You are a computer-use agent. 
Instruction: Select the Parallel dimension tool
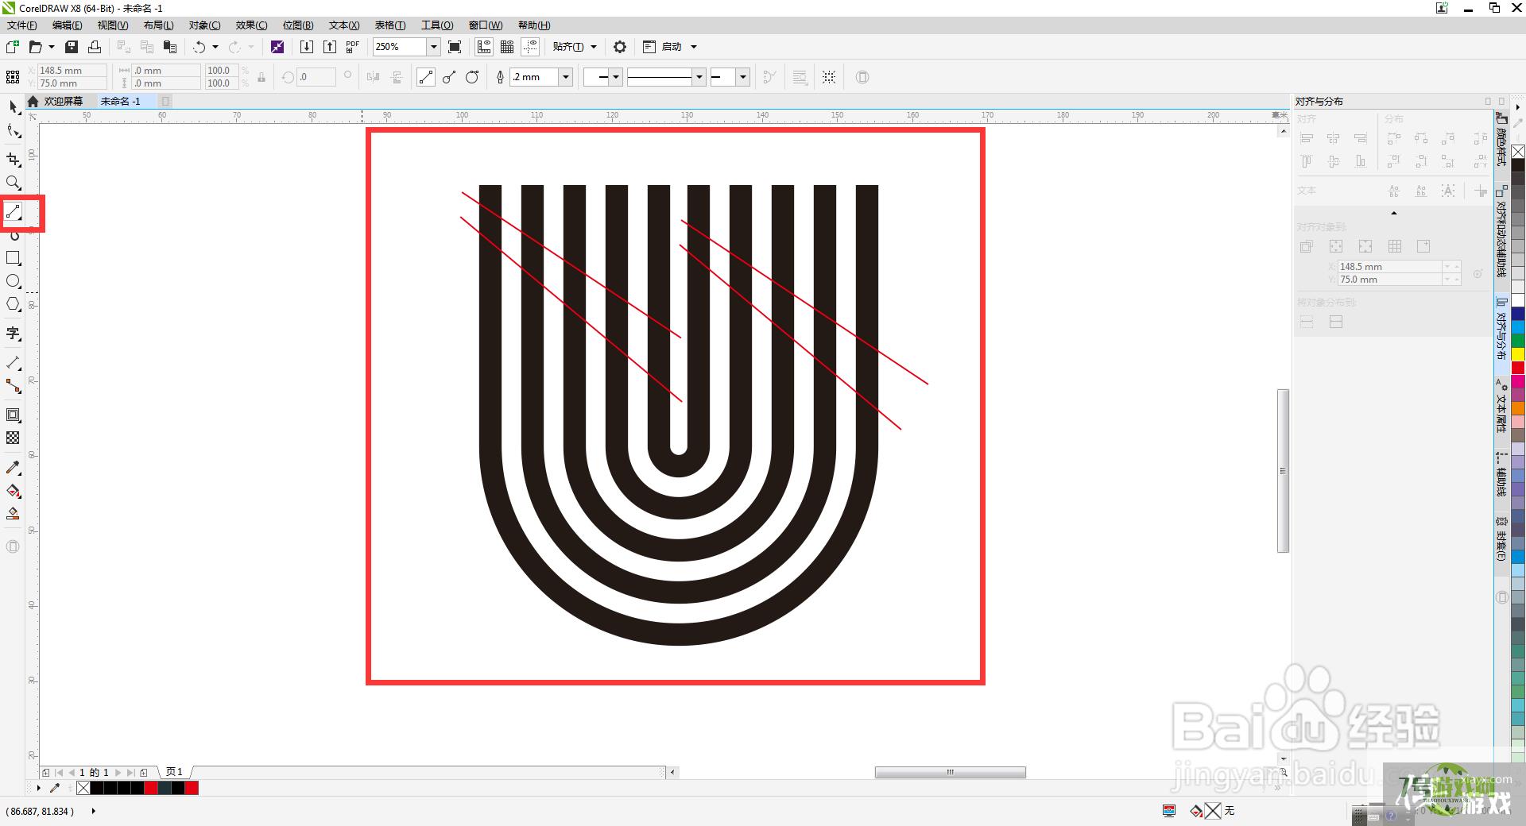[14, 362]
